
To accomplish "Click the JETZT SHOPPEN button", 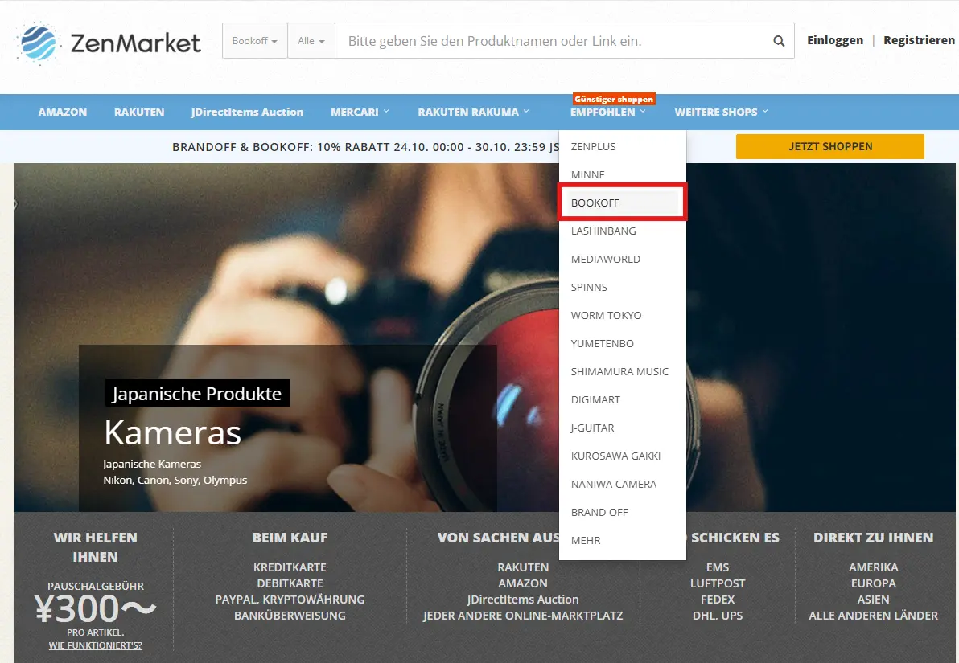I will 830,146.
